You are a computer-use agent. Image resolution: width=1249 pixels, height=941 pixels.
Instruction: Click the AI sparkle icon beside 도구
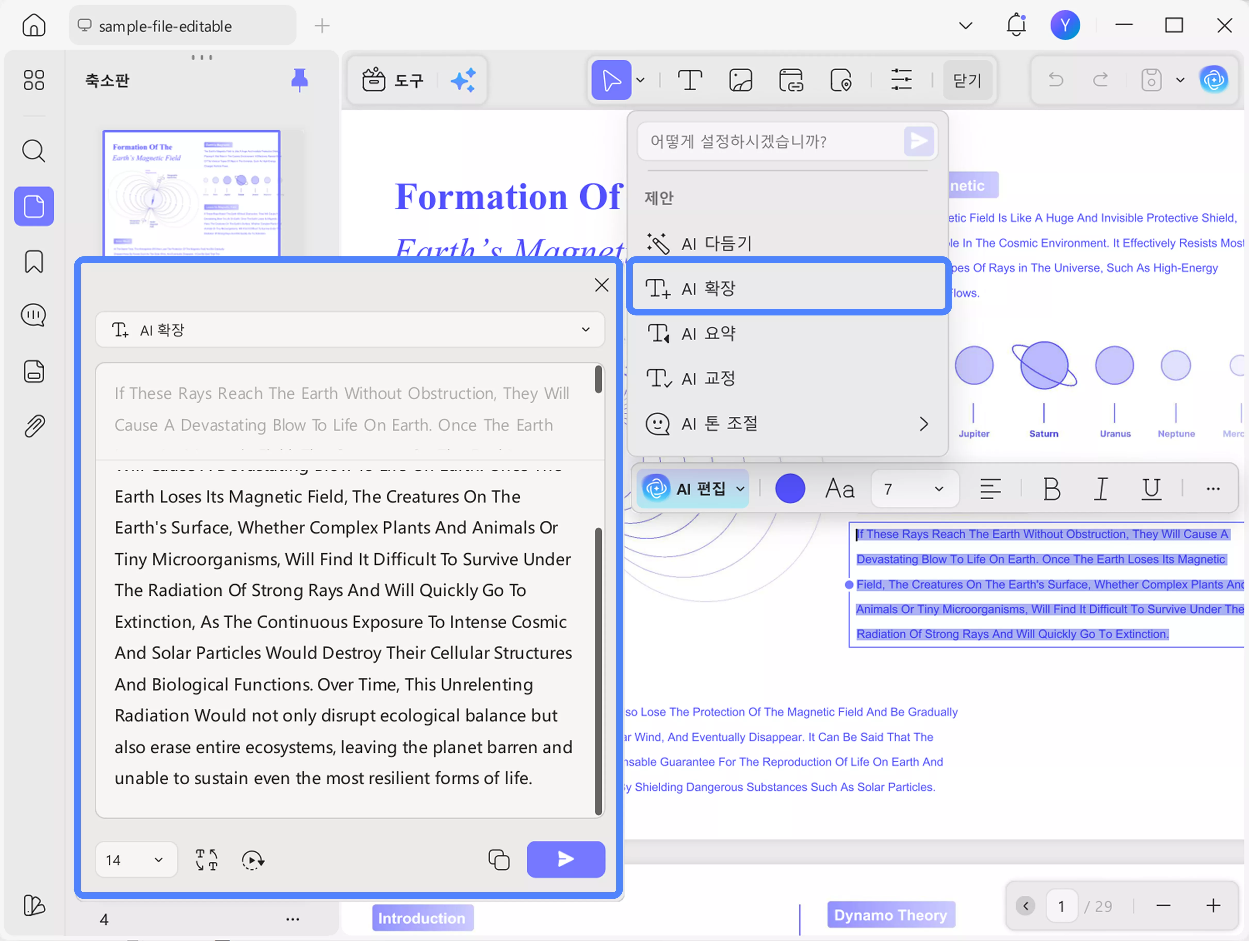point(464,80)
